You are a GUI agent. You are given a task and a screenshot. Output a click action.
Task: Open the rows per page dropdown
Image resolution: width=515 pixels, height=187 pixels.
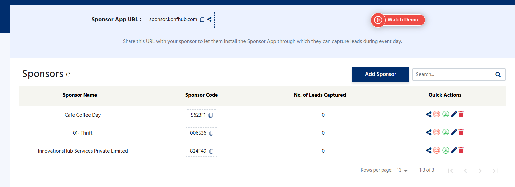tap(402, 170)
